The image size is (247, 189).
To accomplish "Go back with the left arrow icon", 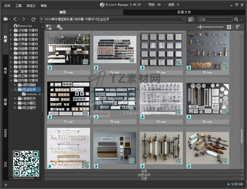I will tap(15, 19).
